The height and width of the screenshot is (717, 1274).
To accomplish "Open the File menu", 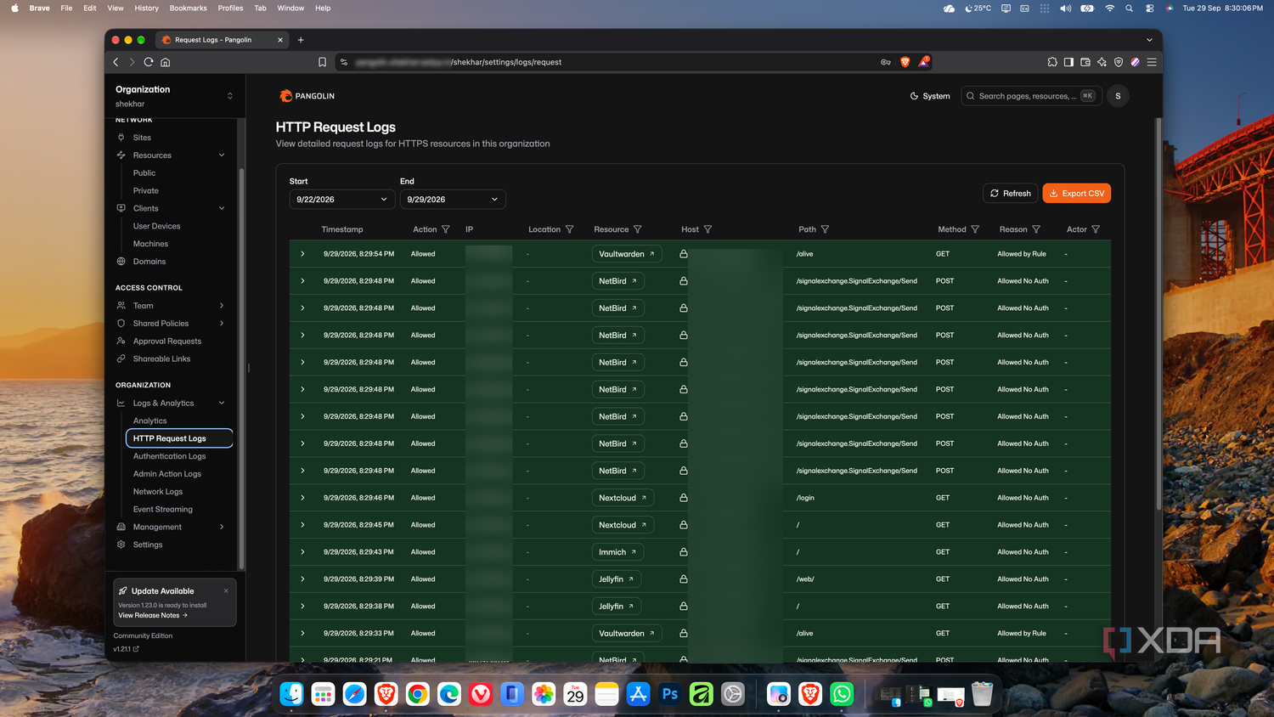I will click(66, 8).
